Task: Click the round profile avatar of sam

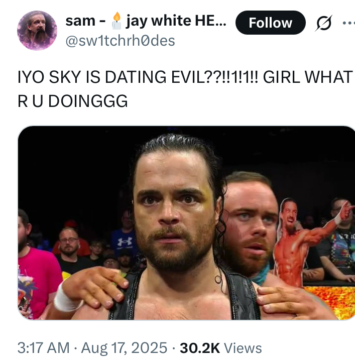Action: coord(37,31)
